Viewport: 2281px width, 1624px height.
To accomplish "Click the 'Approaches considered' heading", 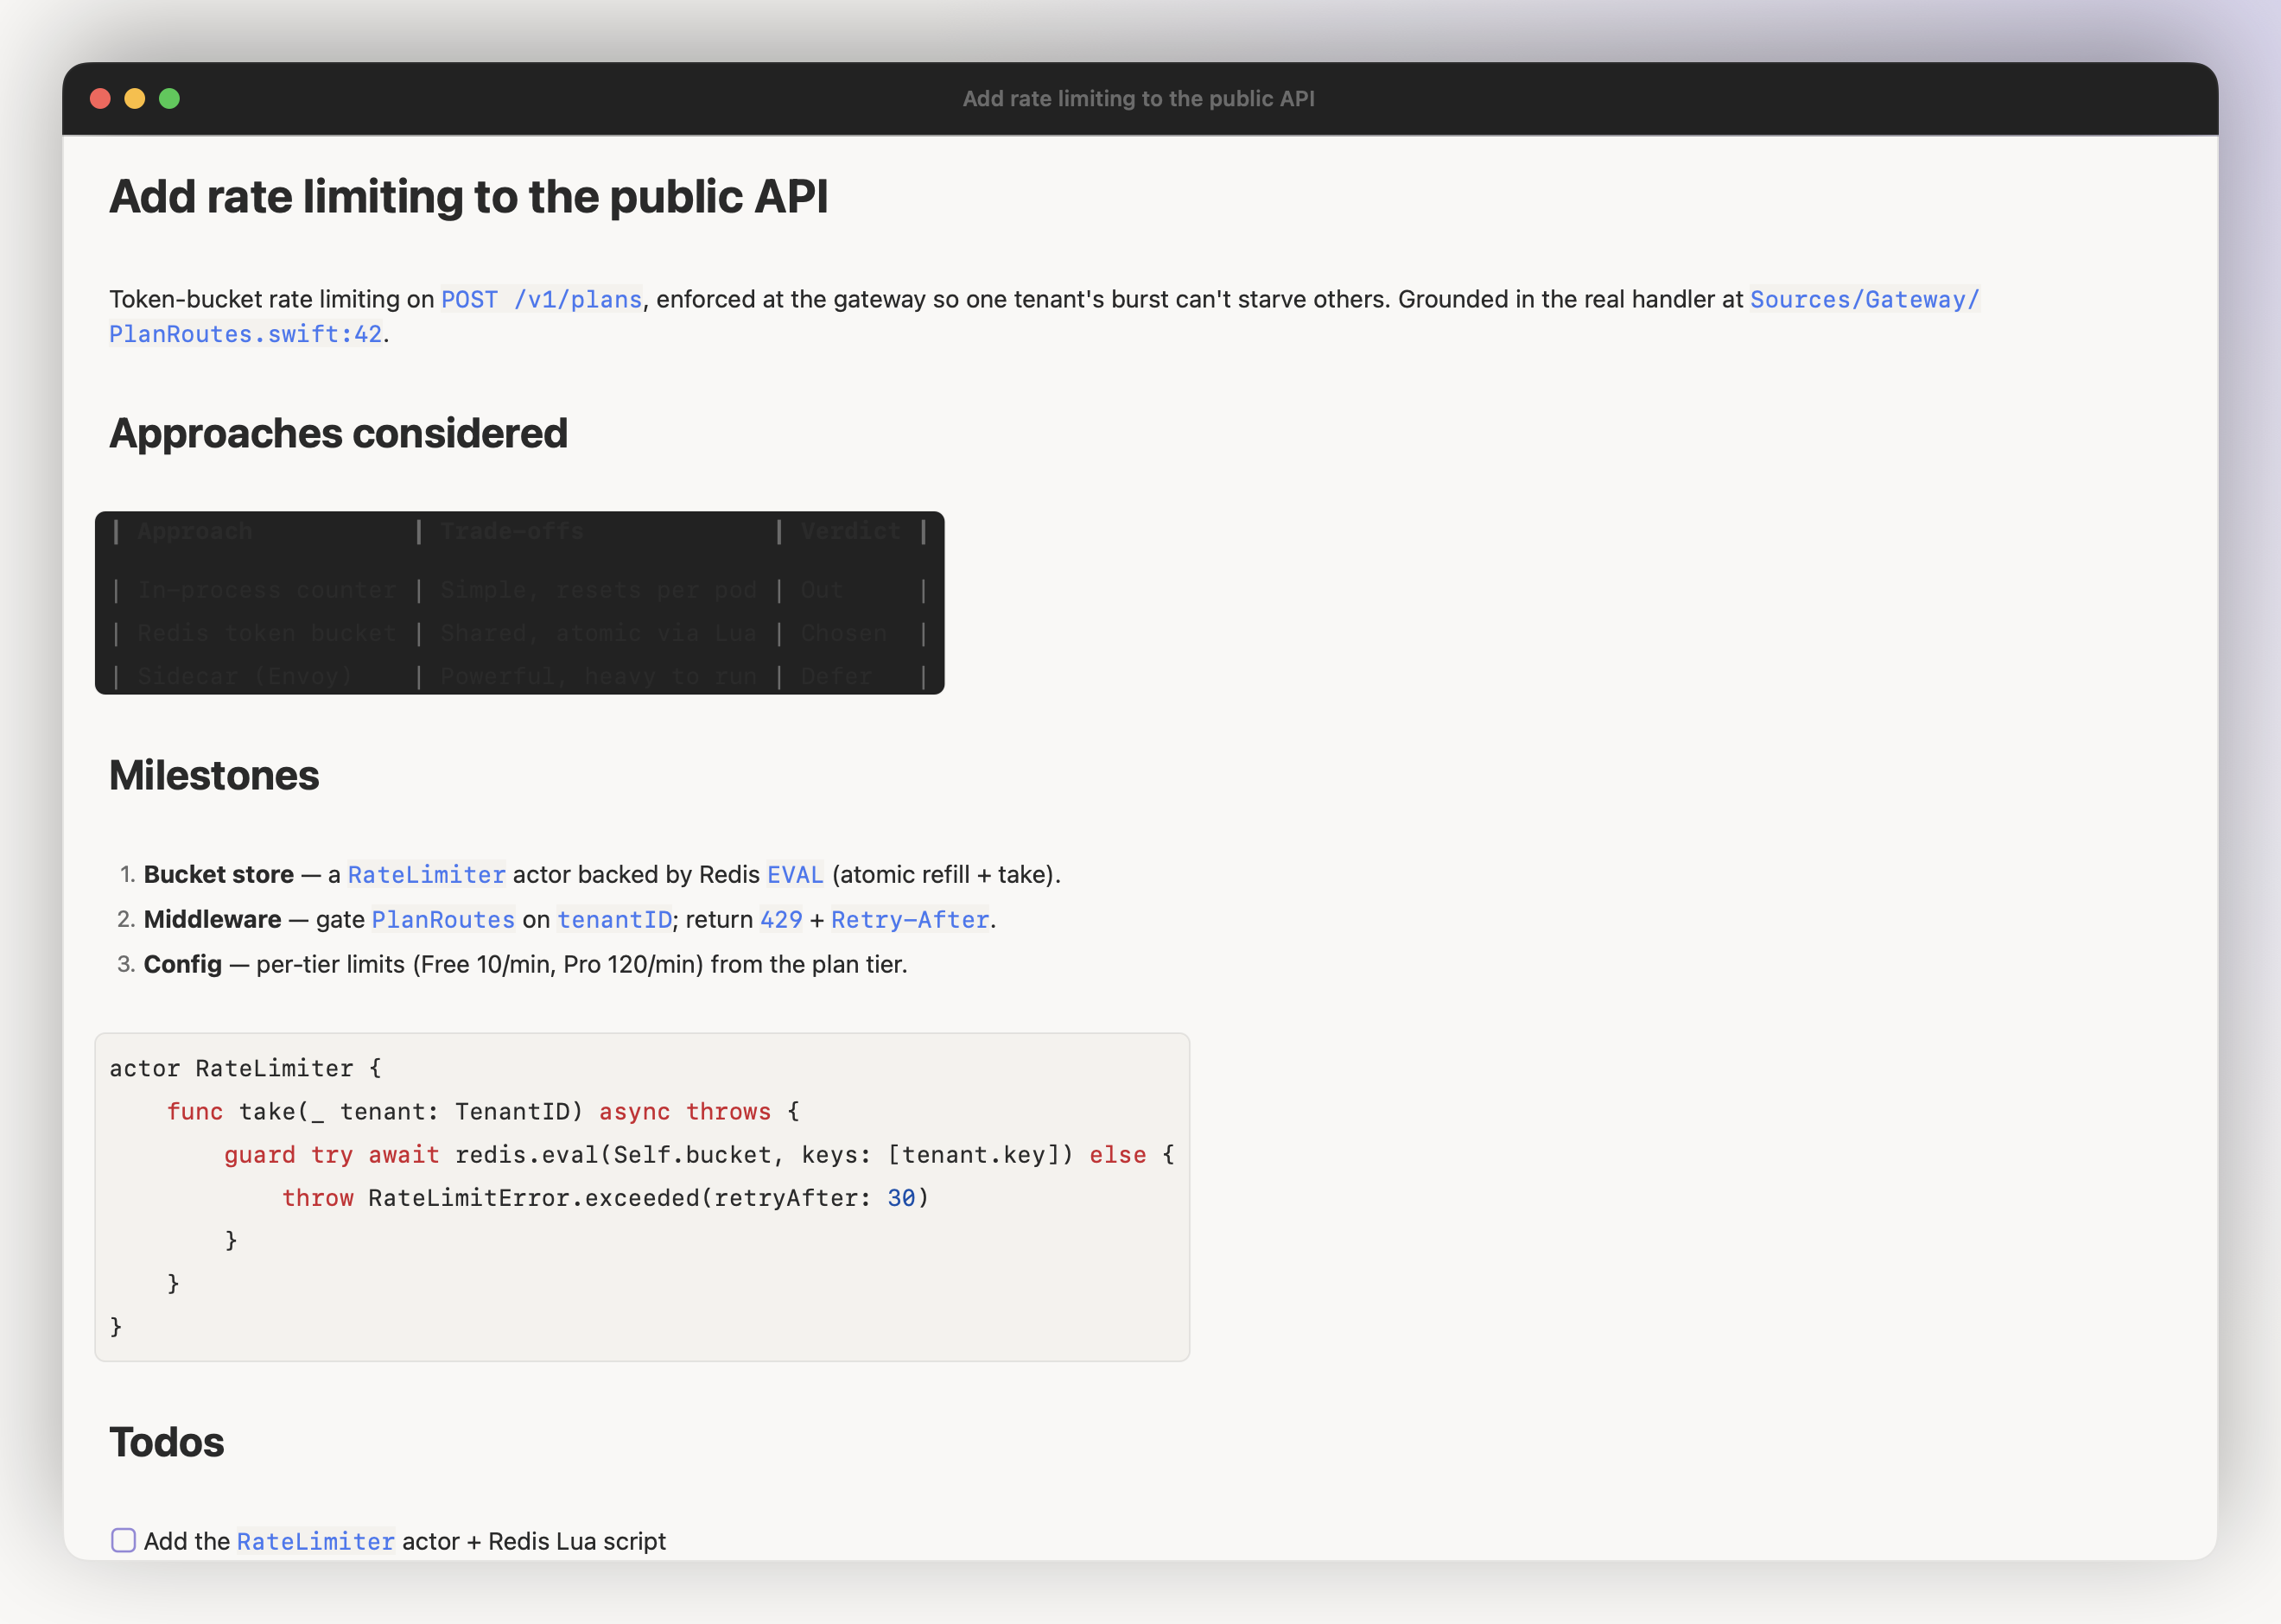I will point(338,433).
